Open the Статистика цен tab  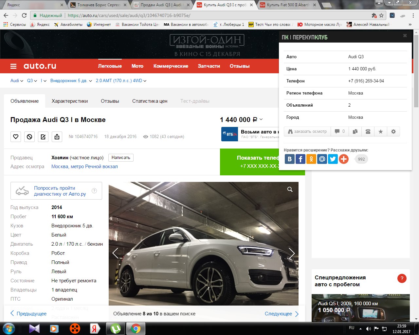click(150, 101)
